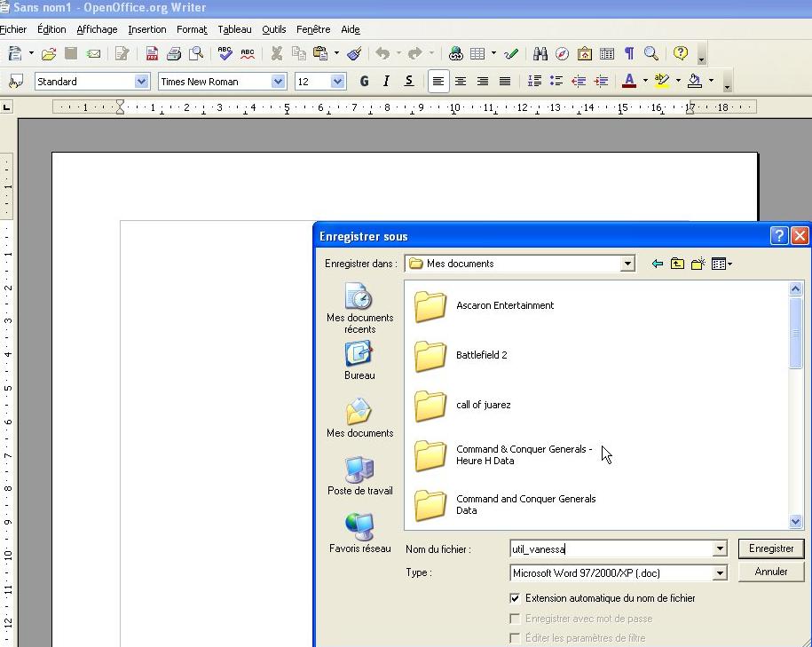Viewport: 812px width, 647px height.
Task: Go up one folder level in dialog
Action: click(677, 264)
